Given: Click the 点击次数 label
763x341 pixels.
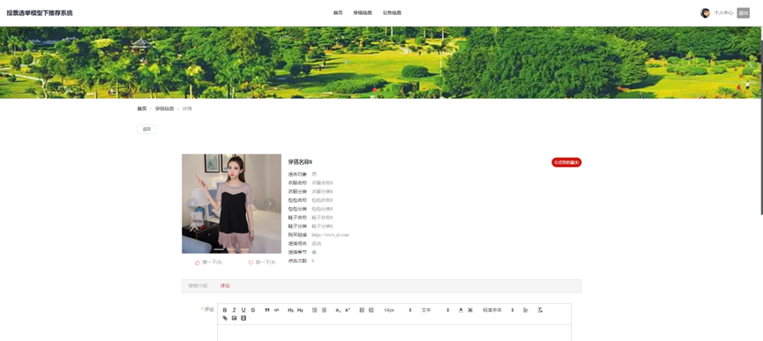Looking at the screenshot, I should click(x=297, y=261).
